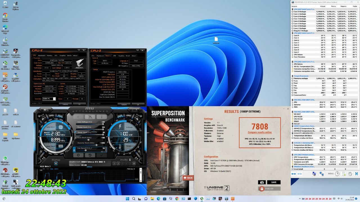Select Afterburner profile slot 1
360x202 pixels.
tap(114, 164)
